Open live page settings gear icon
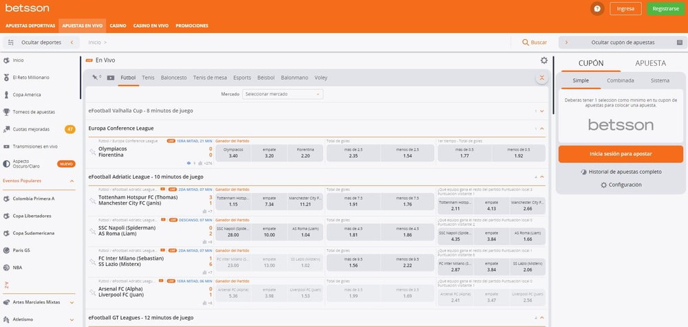The image size is (688, 327). [544, 60]
